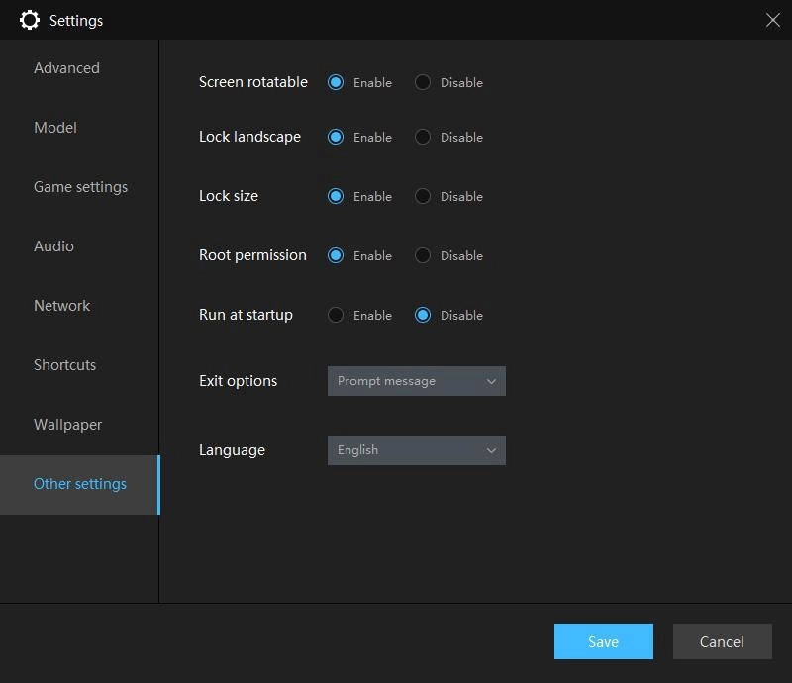The height and width of the screenshot is (683, 792).
Task: Select the Other settings section
Action: click(79, 483)
